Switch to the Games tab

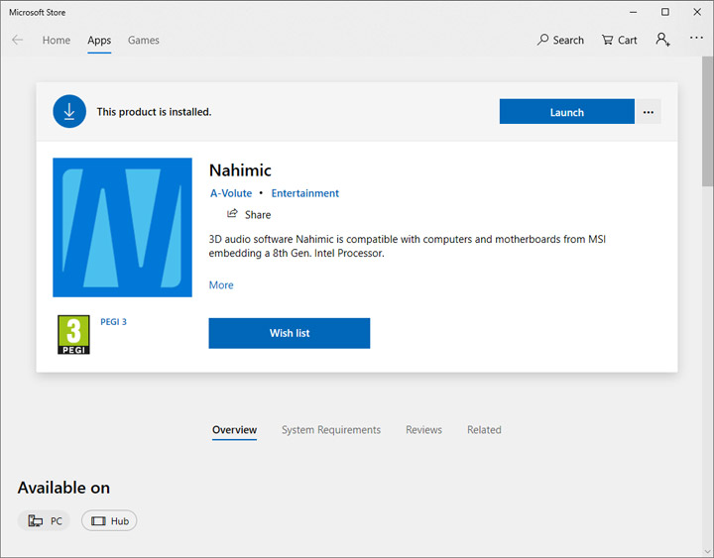coord(144,41)
